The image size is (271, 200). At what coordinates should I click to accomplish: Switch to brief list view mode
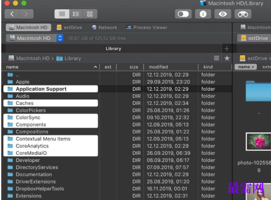tap(76, 14)
